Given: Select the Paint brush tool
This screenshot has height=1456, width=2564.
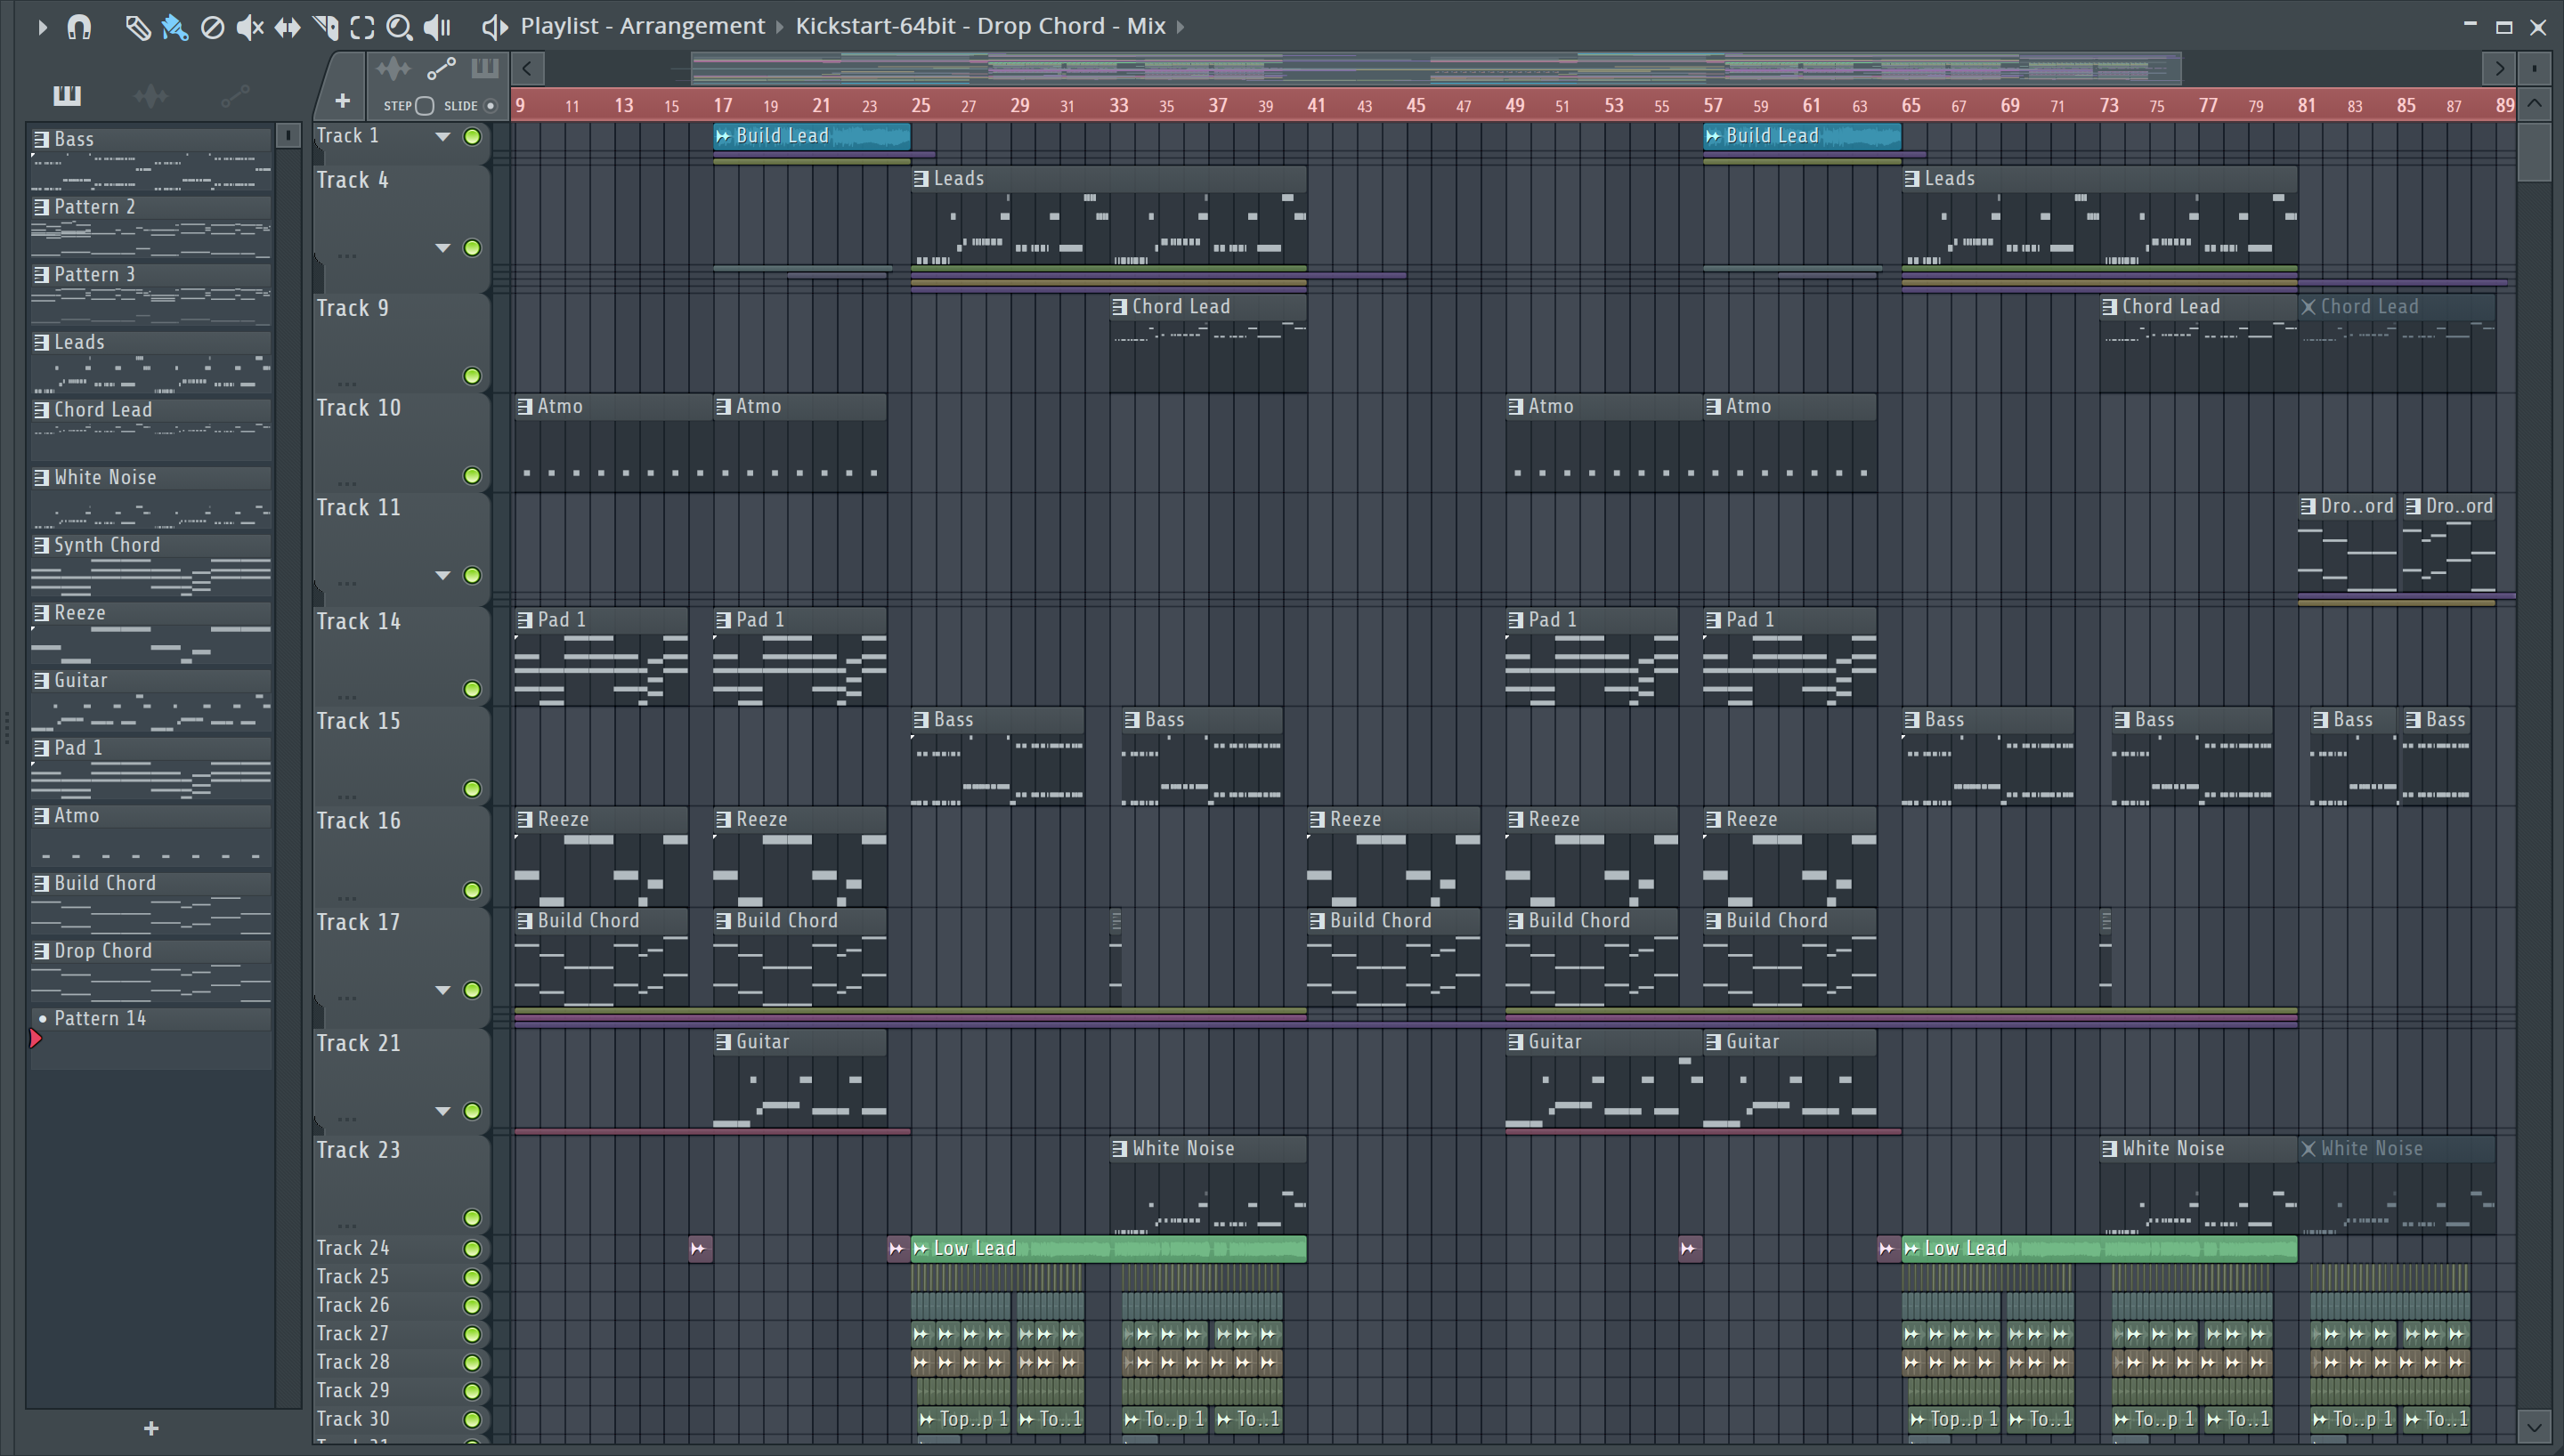Looking at the screenshot, I should pos(175,27).
